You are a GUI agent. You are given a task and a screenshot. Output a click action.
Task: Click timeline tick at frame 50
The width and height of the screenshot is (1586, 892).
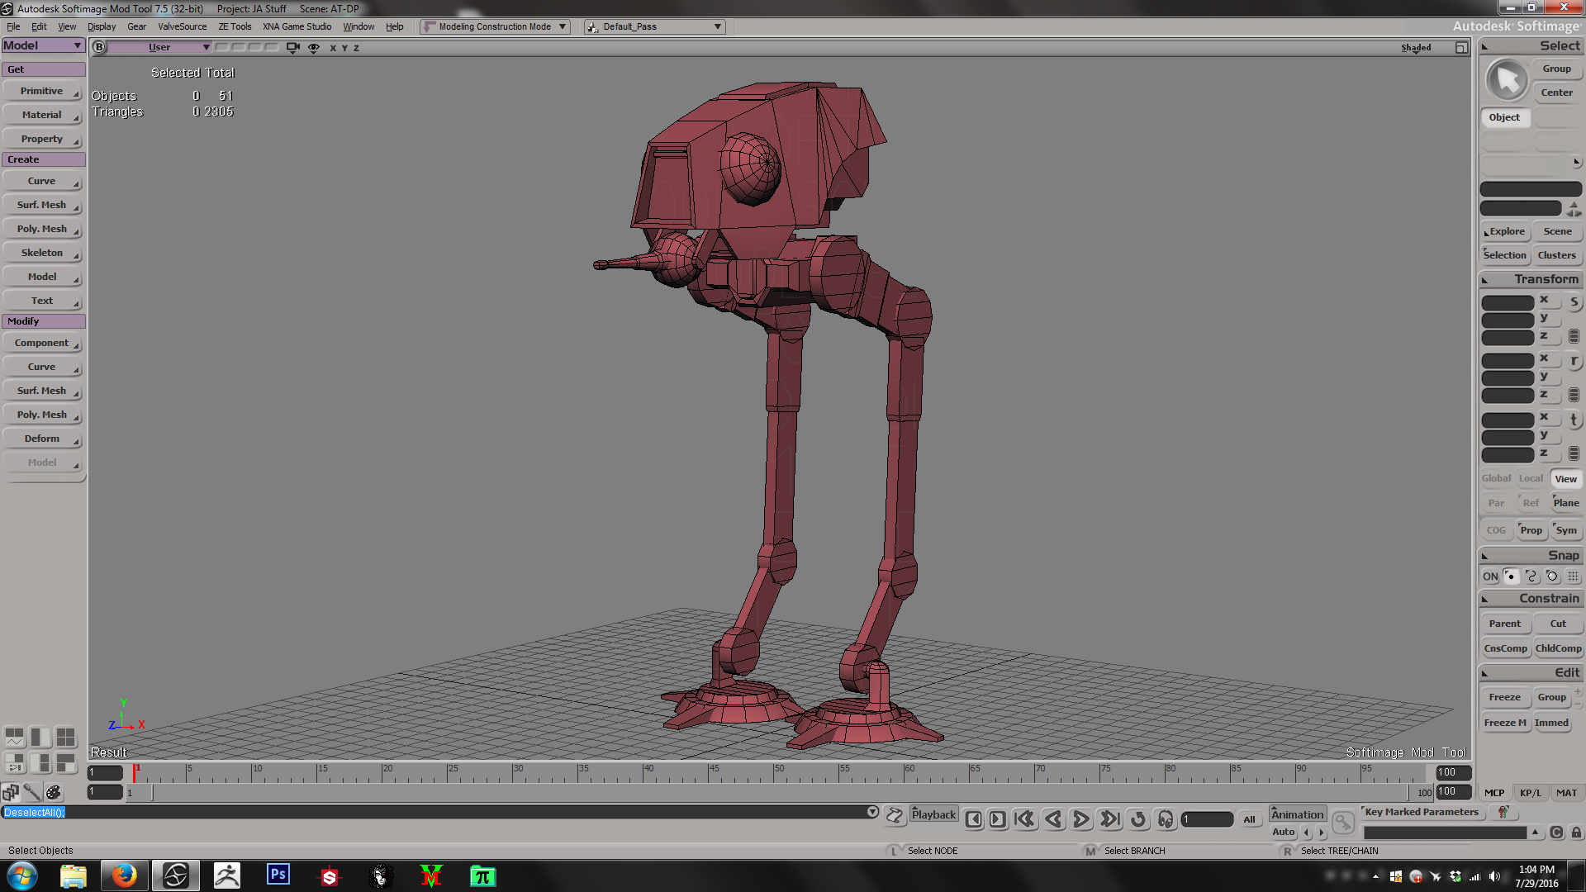click(775, 773)
